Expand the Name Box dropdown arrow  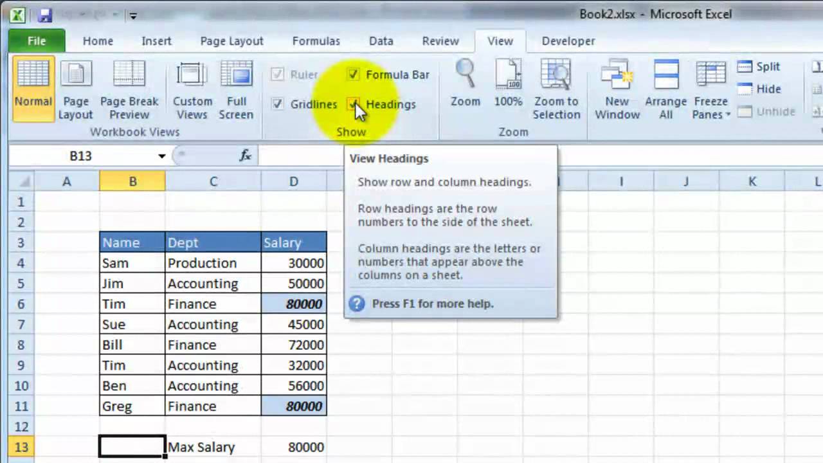(x=161, y=156)
